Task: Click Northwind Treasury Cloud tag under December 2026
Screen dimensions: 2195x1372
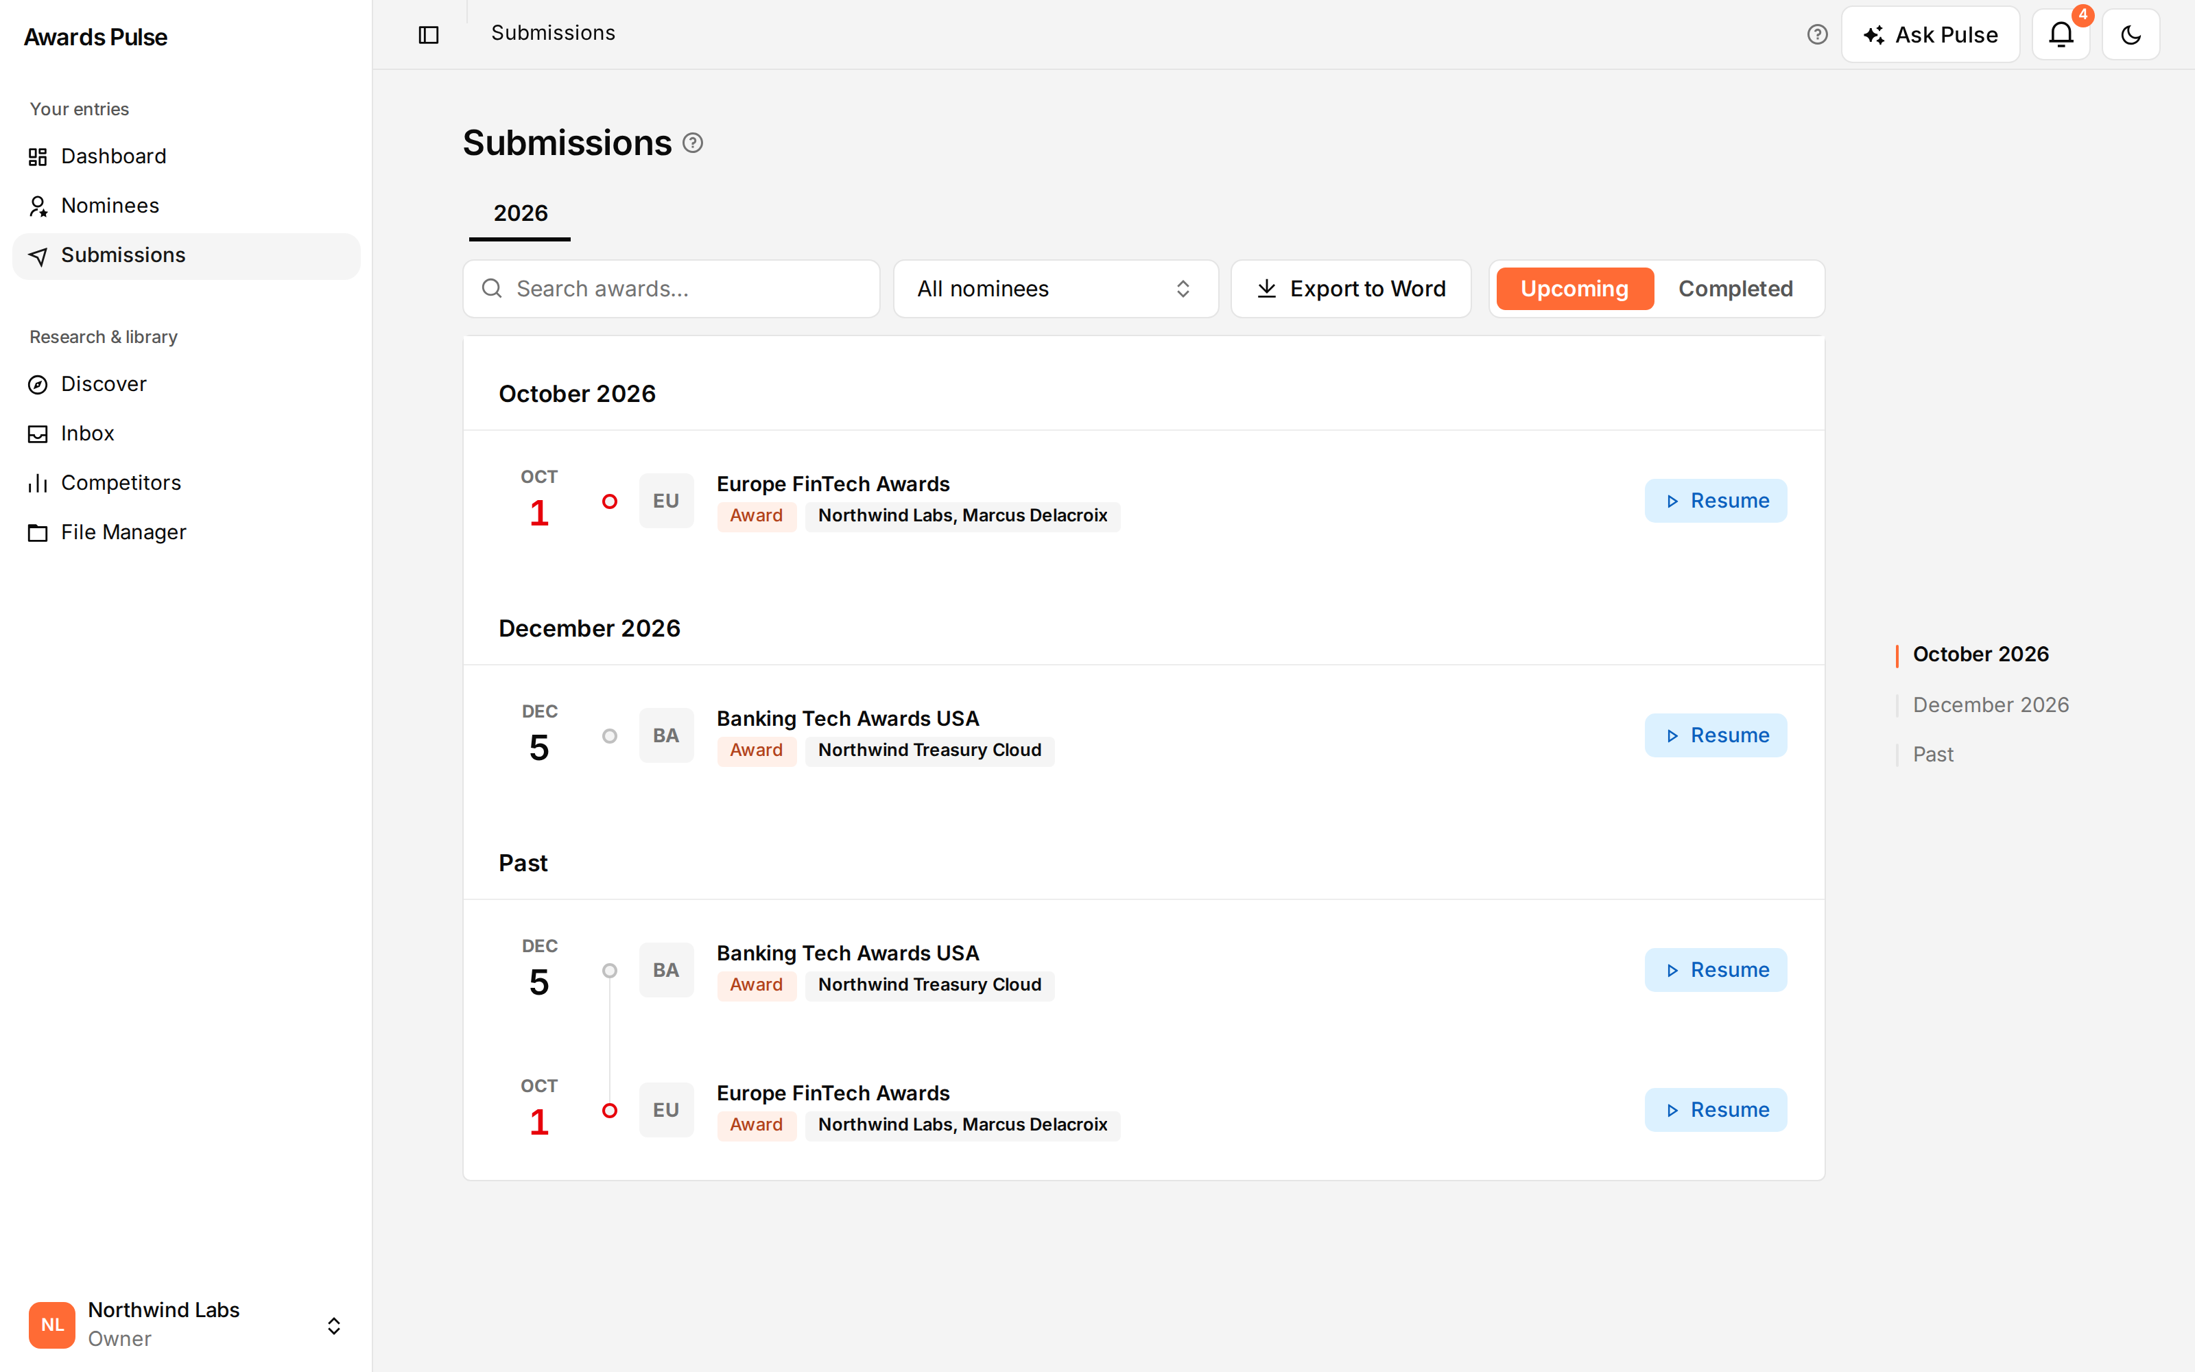Action: pyautogui.click(x=929, y=750)
